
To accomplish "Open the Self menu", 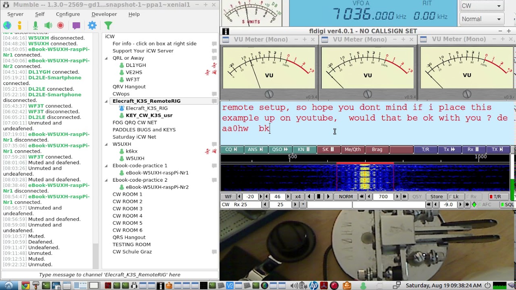I will point(40,14).
